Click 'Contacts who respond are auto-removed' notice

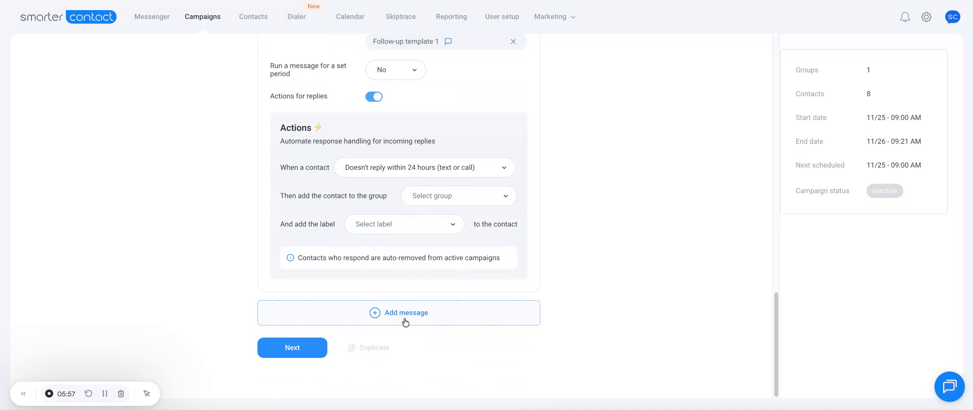pyautogui.click(x=399, y=258)
